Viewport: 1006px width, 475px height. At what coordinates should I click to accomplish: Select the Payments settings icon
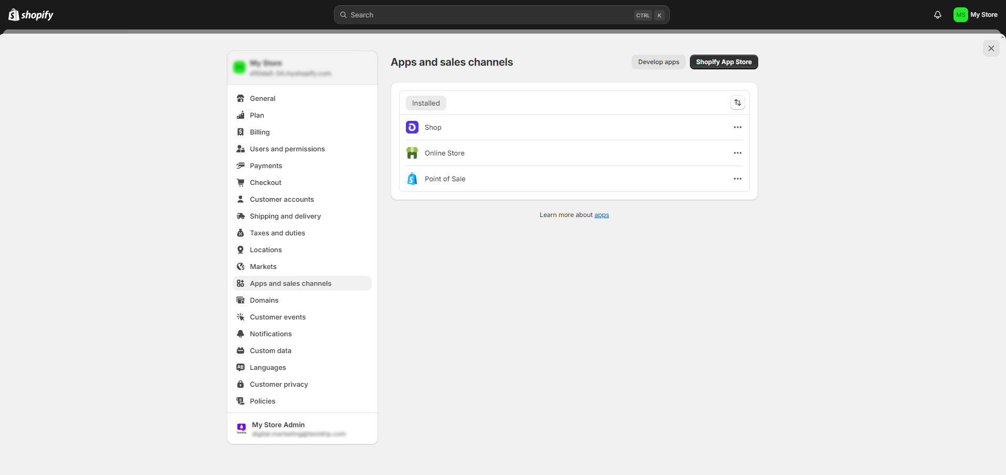(x=240, y=166)
